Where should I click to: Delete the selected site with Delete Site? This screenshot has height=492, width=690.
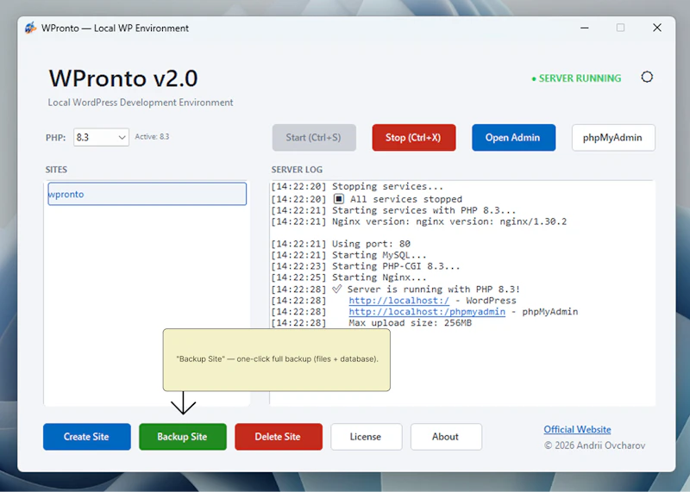click(279, 437)
